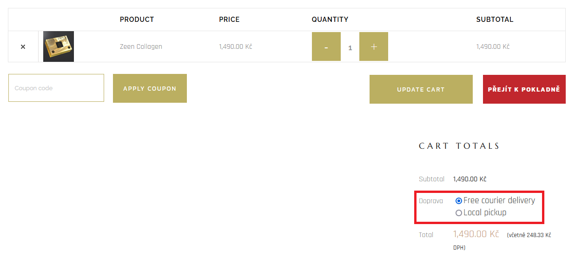Click into the Coupon code field
Screen dimensions: 582x278
(x=56, y=88)
